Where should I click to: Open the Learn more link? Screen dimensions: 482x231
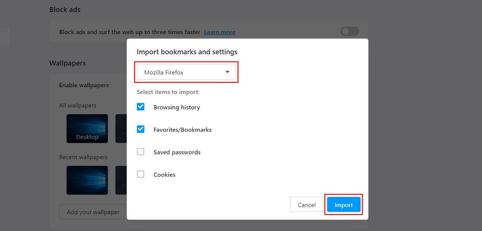[x=220, y=32]
